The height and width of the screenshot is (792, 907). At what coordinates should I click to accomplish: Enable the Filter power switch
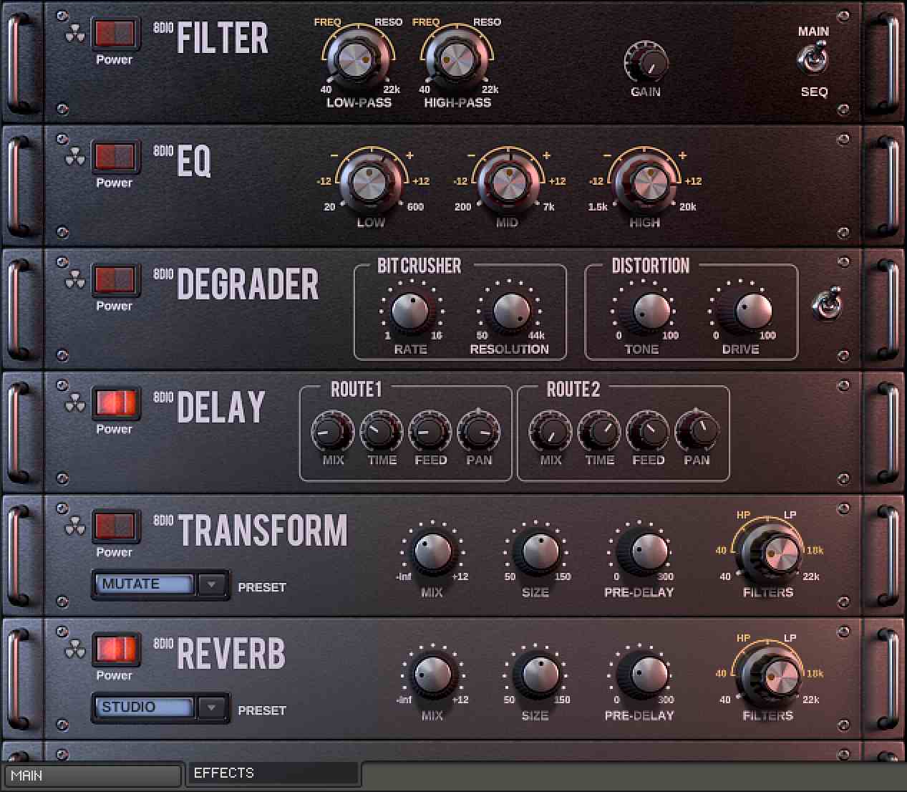(115, 34)
